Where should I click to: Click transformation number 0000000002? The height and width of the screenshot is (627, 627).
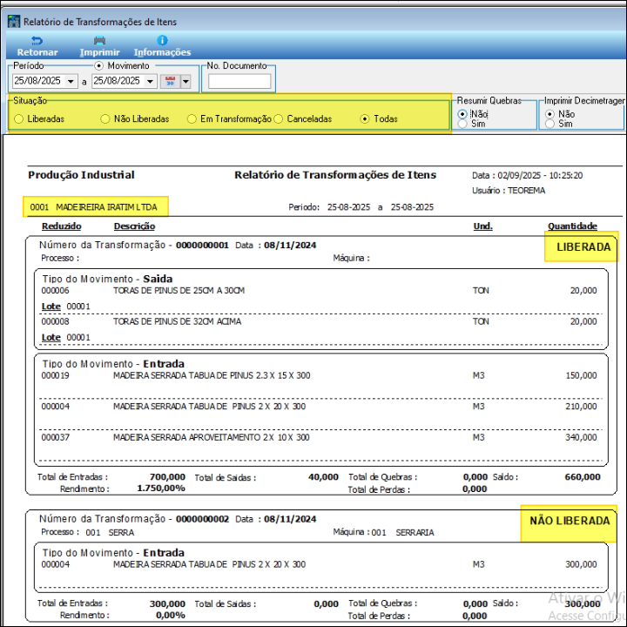pyautogui.click(x=202, y=519)
